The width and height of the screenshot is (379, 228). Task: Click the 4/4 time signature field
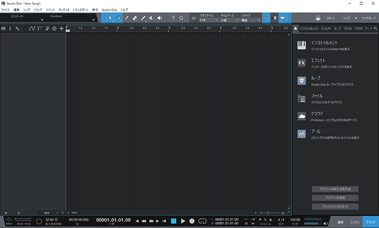[281, 219]
